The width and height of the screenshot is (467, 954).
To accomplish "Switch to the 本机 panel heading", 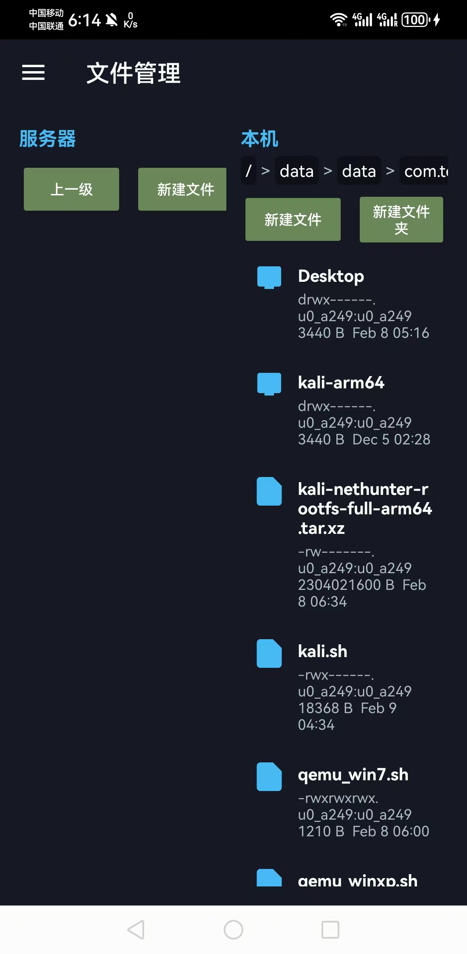I will 260,139.
